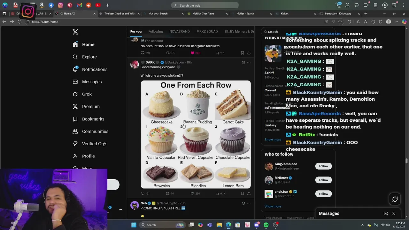The height and width of the screenshot is (230, 409).
Task: Show more in Who to follow
Action: coord(273,206)
